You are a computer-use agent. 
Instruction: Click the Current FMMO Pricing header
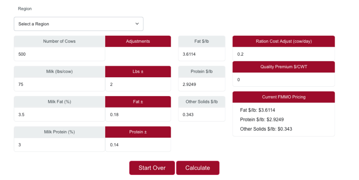[284, 97]
